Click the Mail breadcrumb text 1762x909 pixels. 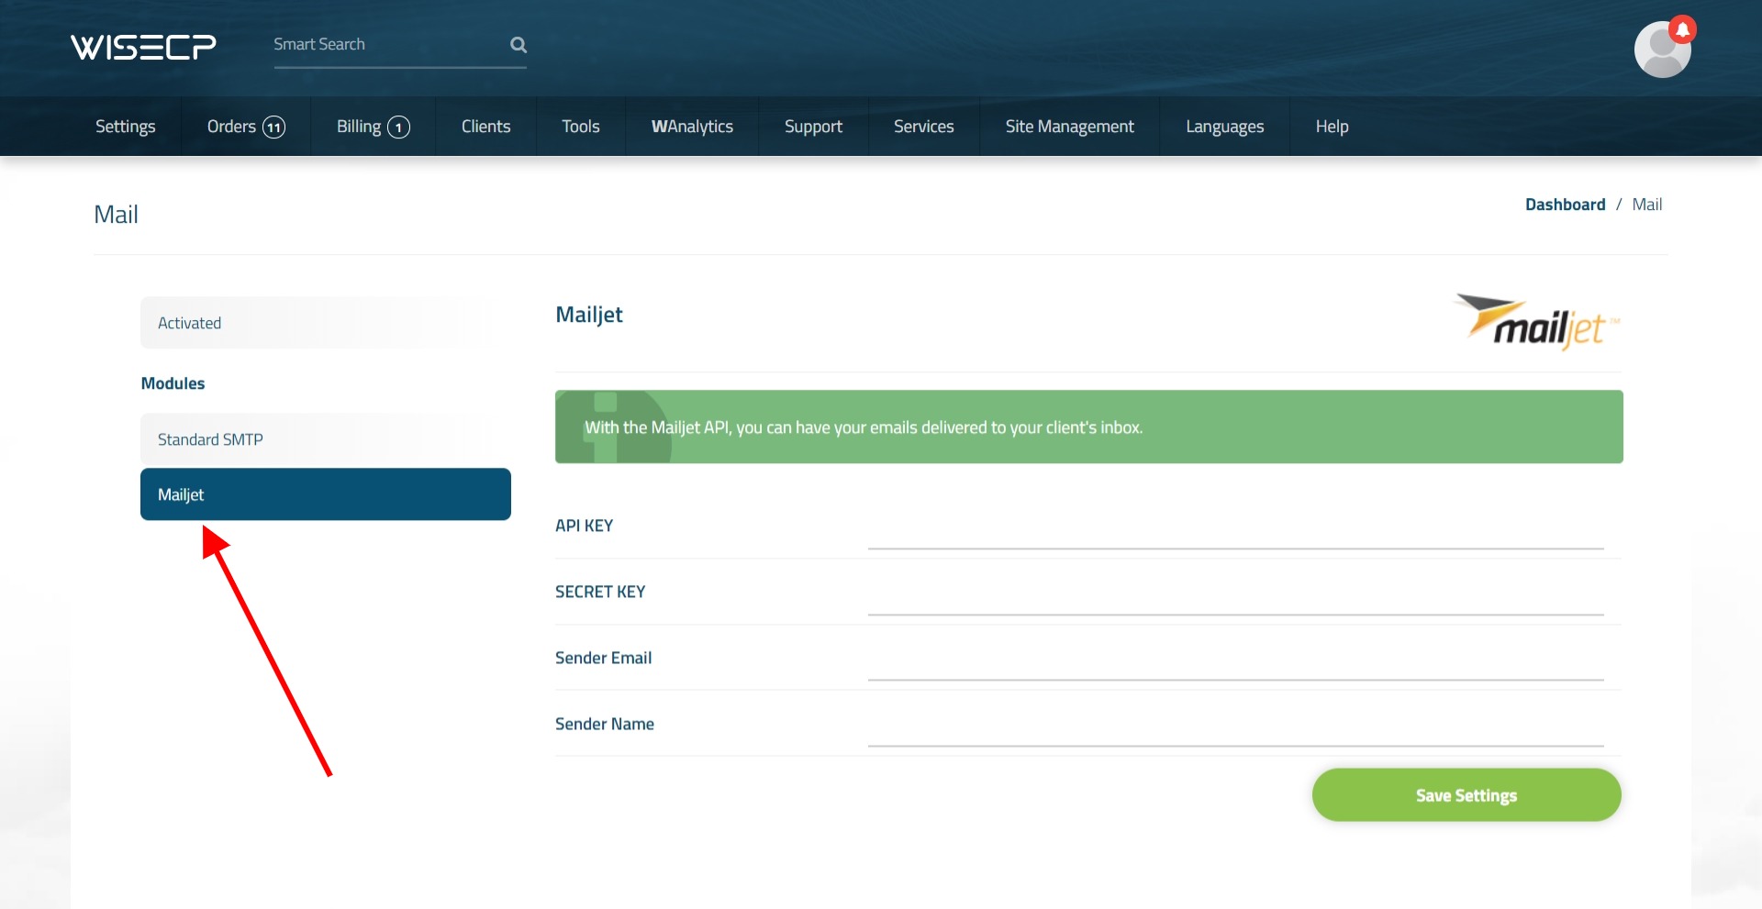click(x=1647, y=205)
